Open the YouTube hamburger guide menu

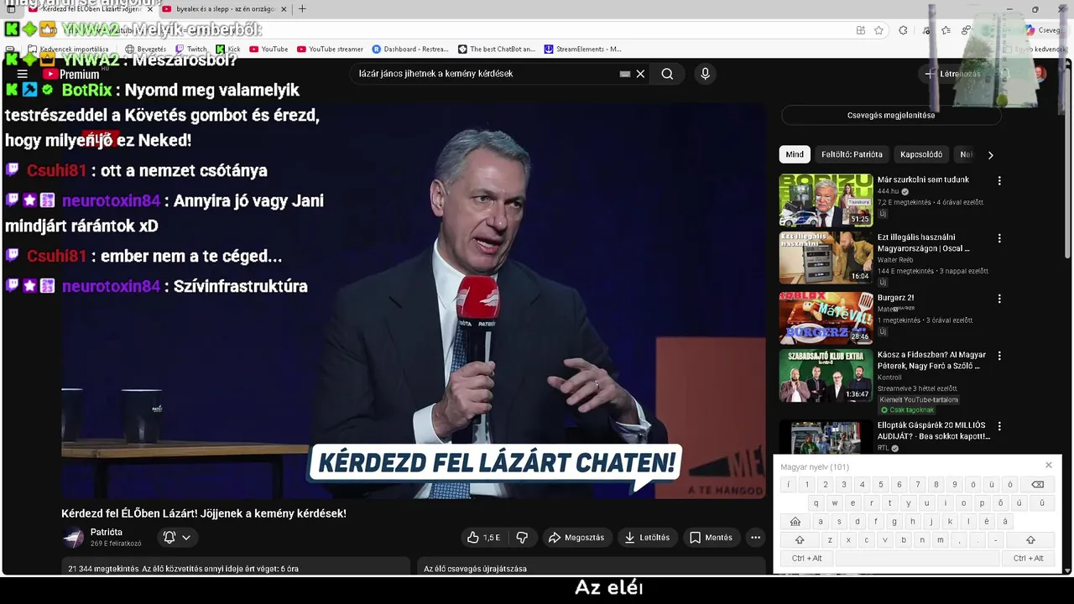tap(23, 74)
